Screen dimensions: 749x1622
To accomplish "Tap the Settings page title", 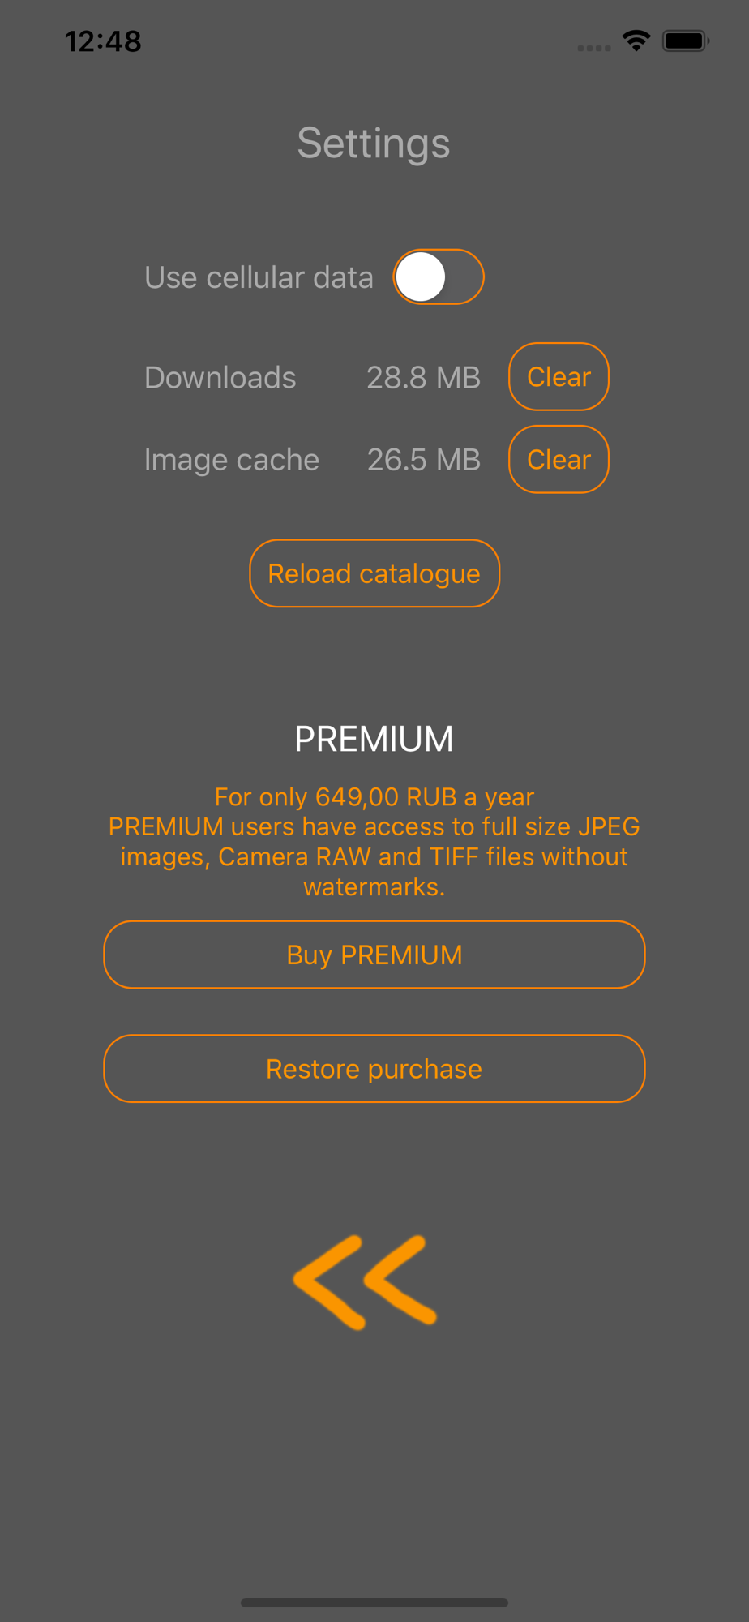I will point(374,144).
